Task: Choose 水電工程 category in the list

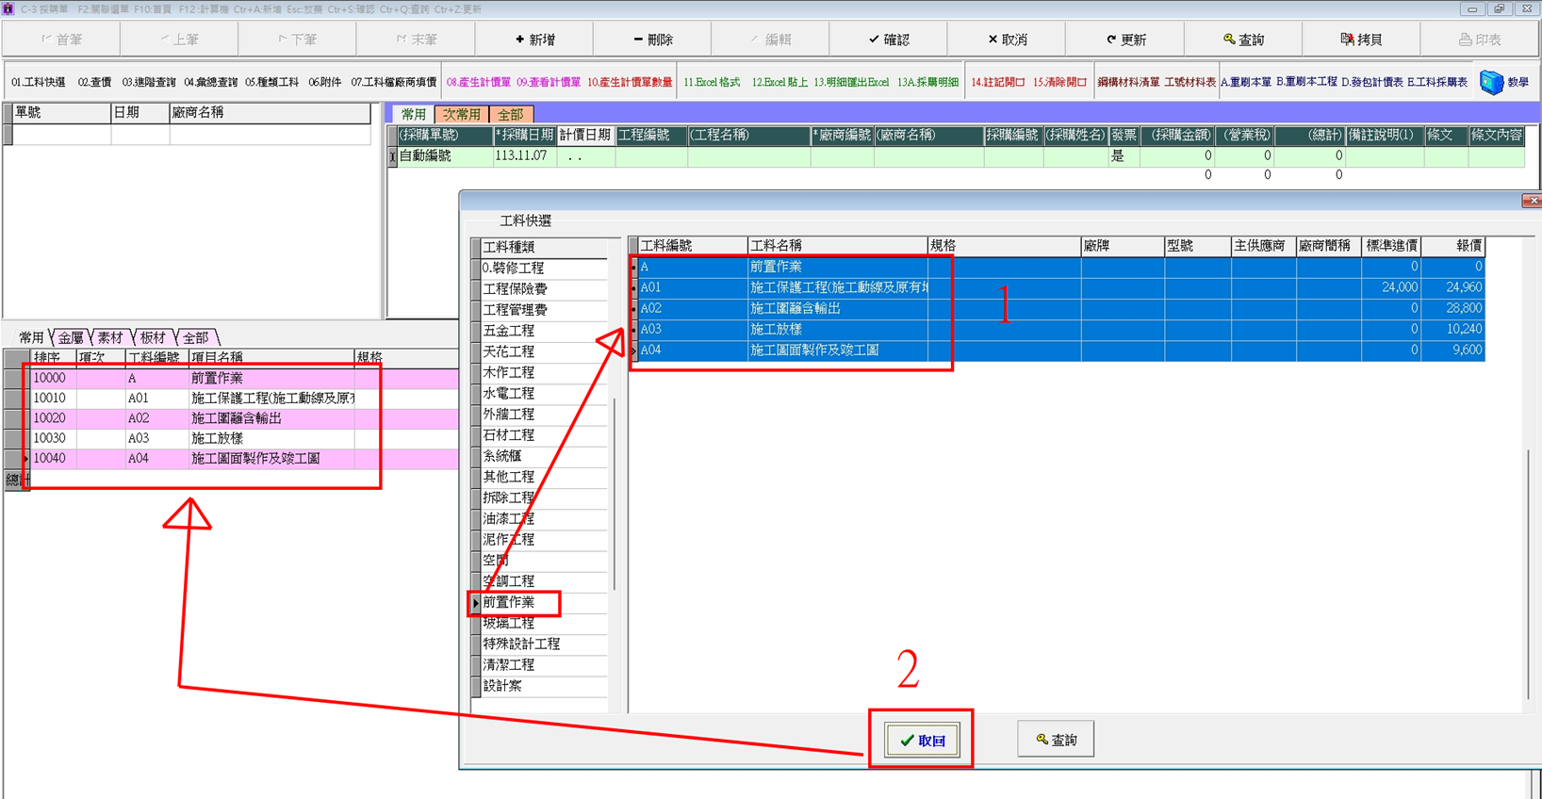Action: coord(509,393)
